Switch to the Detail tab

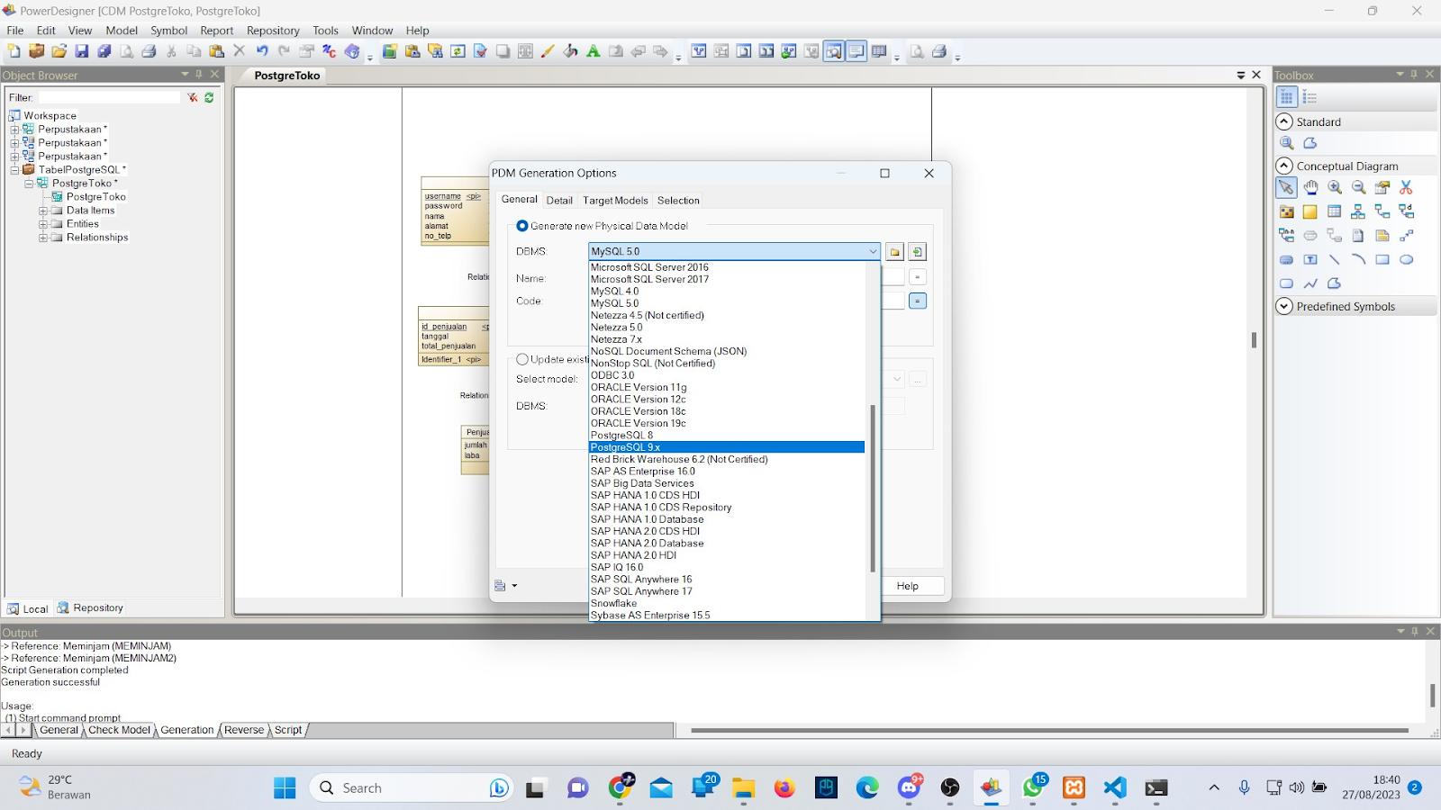(x=559, y=201)
